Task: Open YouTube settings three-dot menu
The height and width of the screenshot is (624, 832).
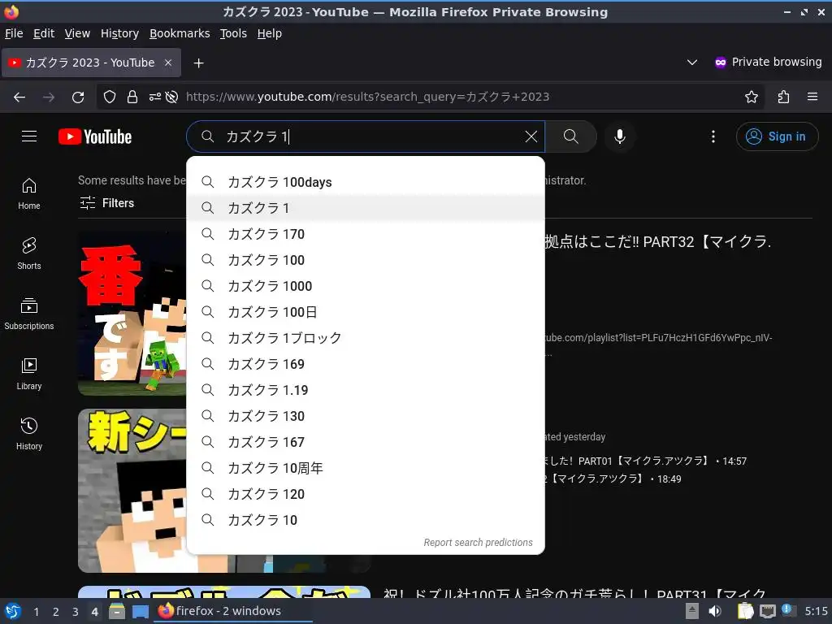Action: click(713, 136)
